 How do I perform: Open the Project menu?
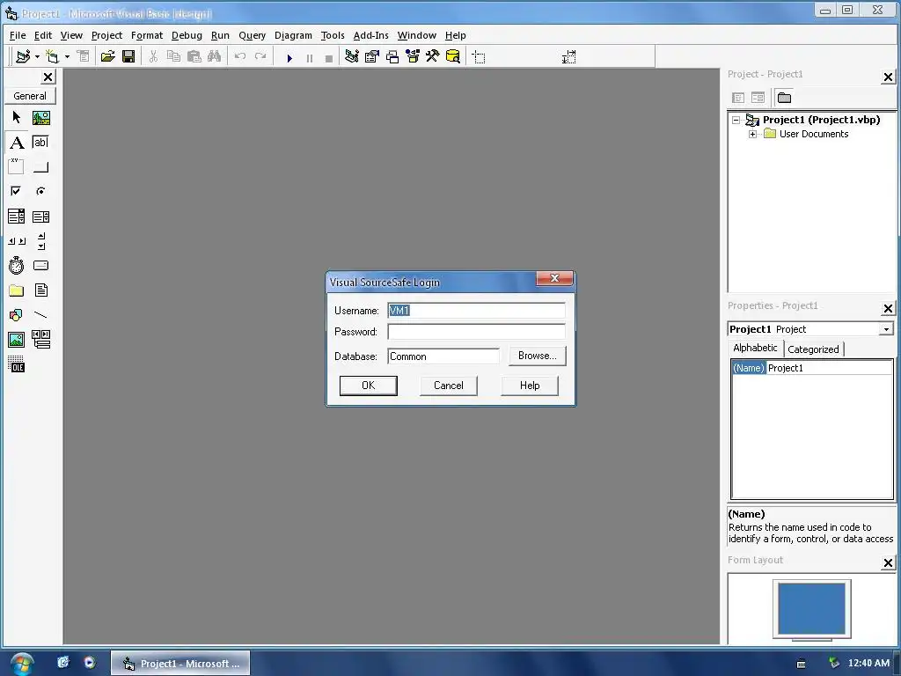point(106,35)
